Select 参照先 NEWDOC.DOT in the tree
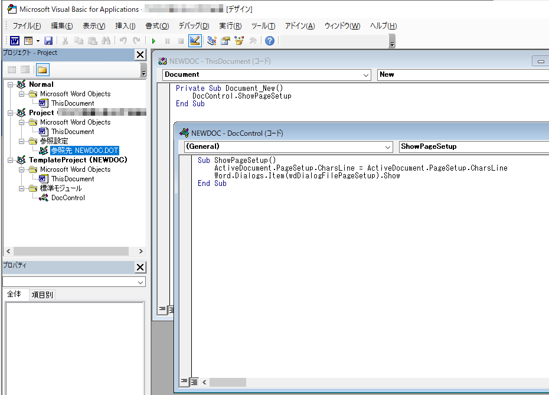549x395 pixels. tap(85, 151)
